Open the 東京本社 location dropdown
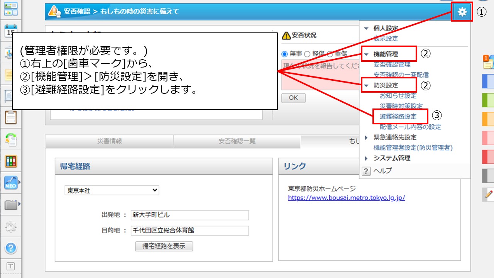 112,190
